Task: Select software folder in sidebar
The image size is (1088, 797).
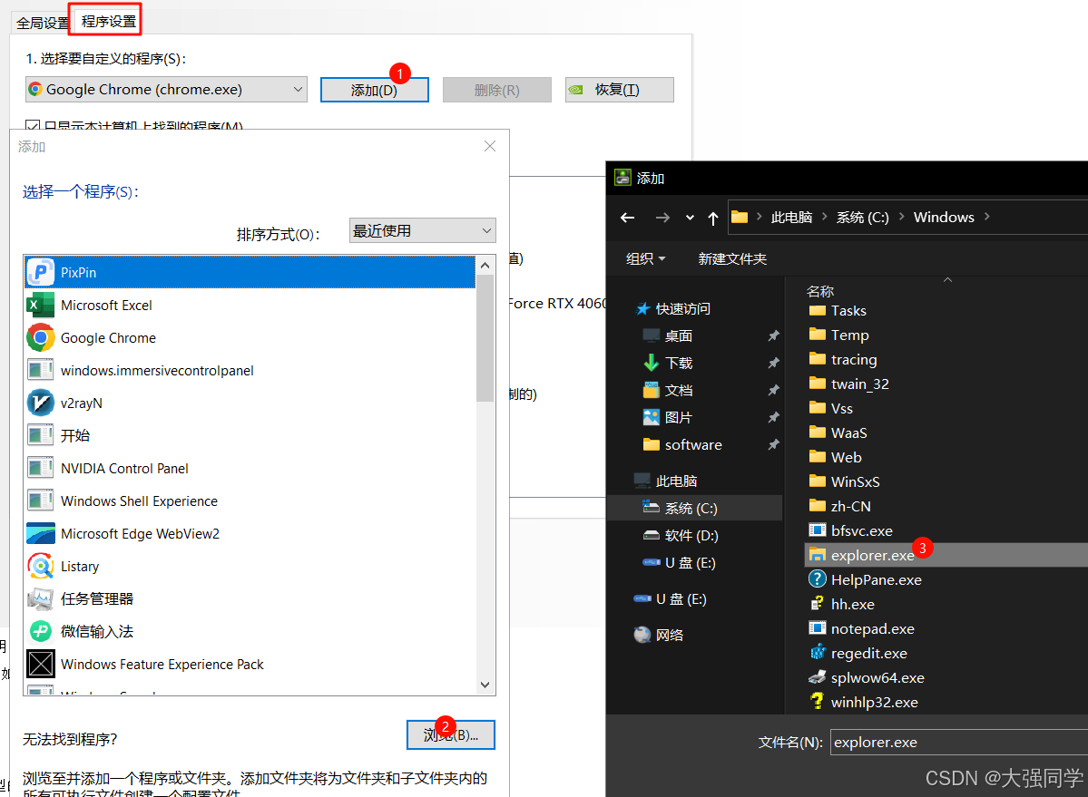Action: pos(694,444)
